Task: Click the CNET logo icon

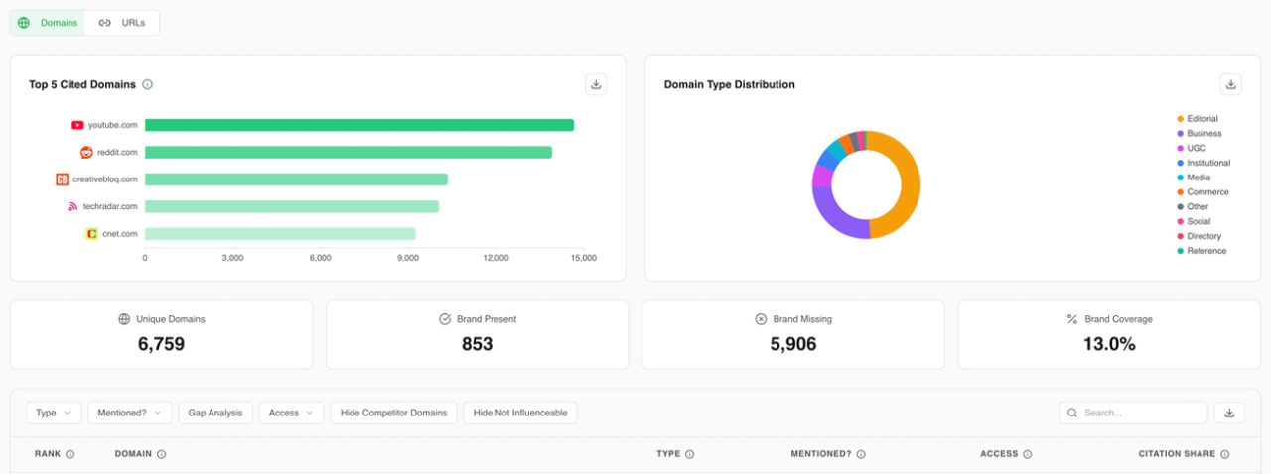Action: (92, 234)
